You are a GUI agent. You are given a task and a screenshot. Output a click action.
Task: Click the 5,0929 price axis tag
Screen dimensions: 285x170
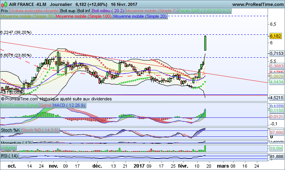point(277,76)
